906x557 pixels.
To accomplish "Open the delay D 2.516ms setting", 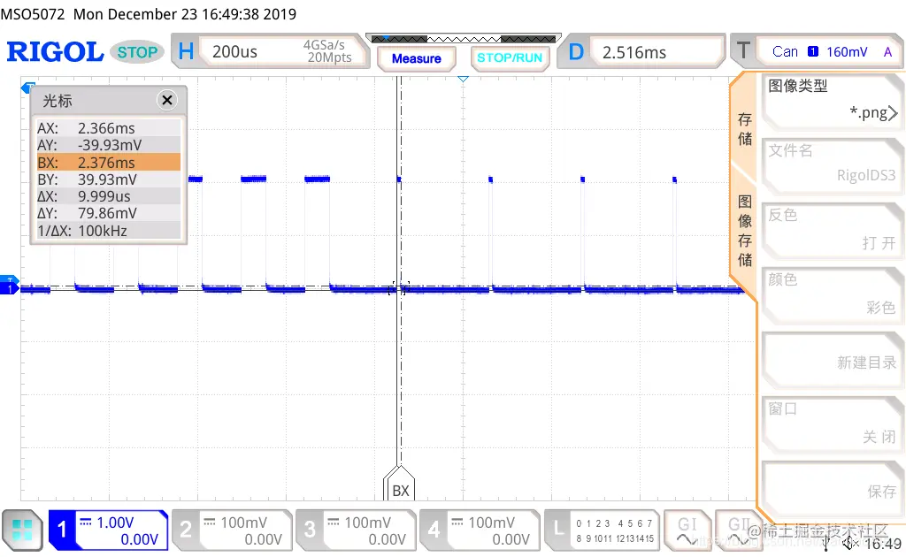I will tap(641, 52).
